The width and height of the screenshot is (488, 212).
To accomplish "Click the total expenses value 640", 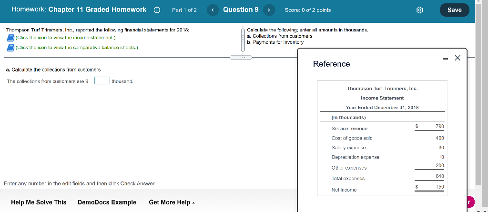I will click(439, 176).
